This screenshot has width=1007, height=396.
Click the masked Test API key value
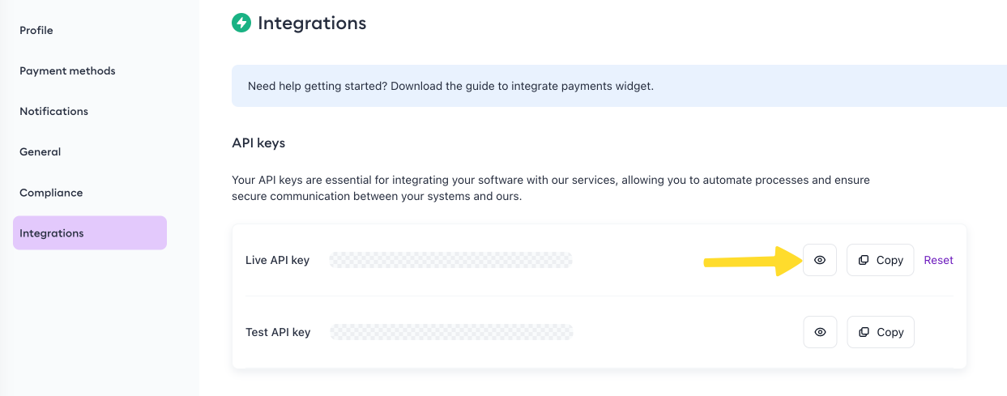click(451, 332)
